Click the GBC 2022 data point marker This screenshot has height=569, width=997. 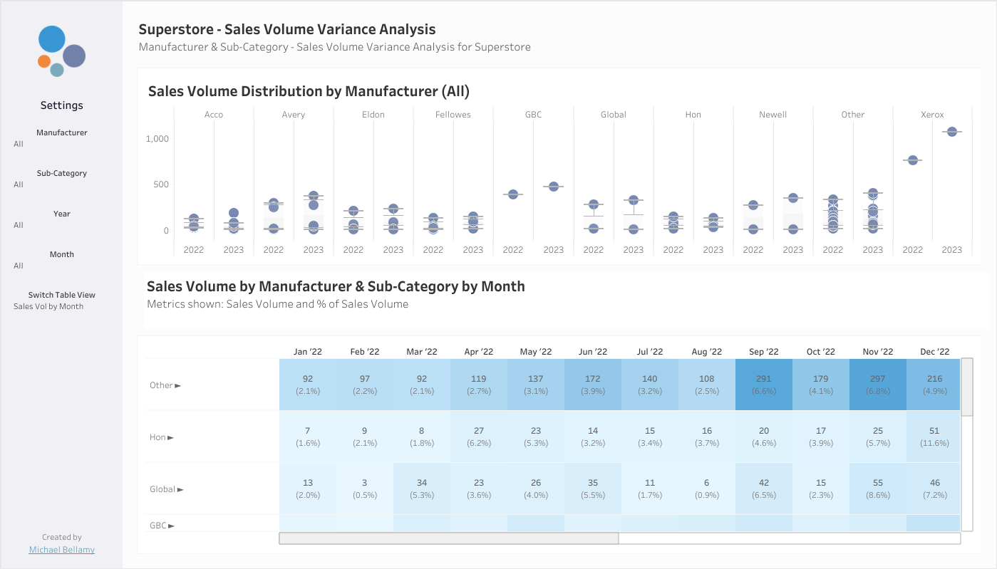pos(513,194)
